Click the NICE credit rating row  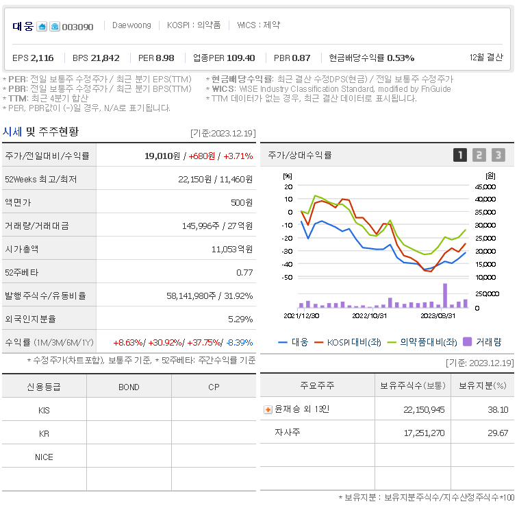coord(129,457)
